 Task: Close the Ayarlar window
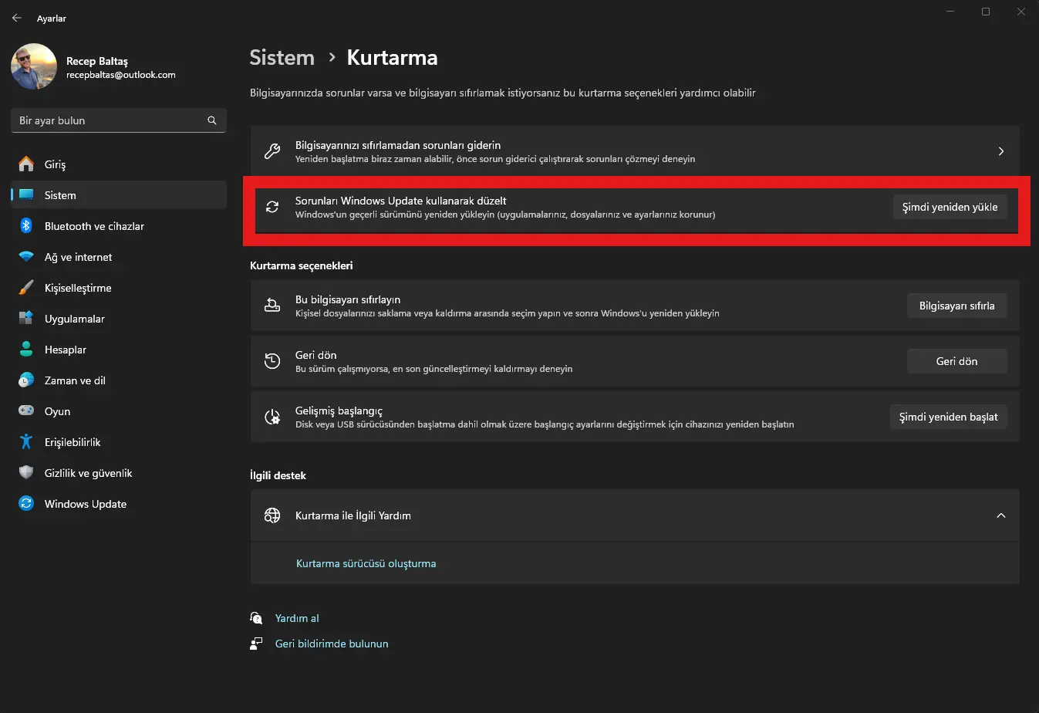(x=1021, y=12)
